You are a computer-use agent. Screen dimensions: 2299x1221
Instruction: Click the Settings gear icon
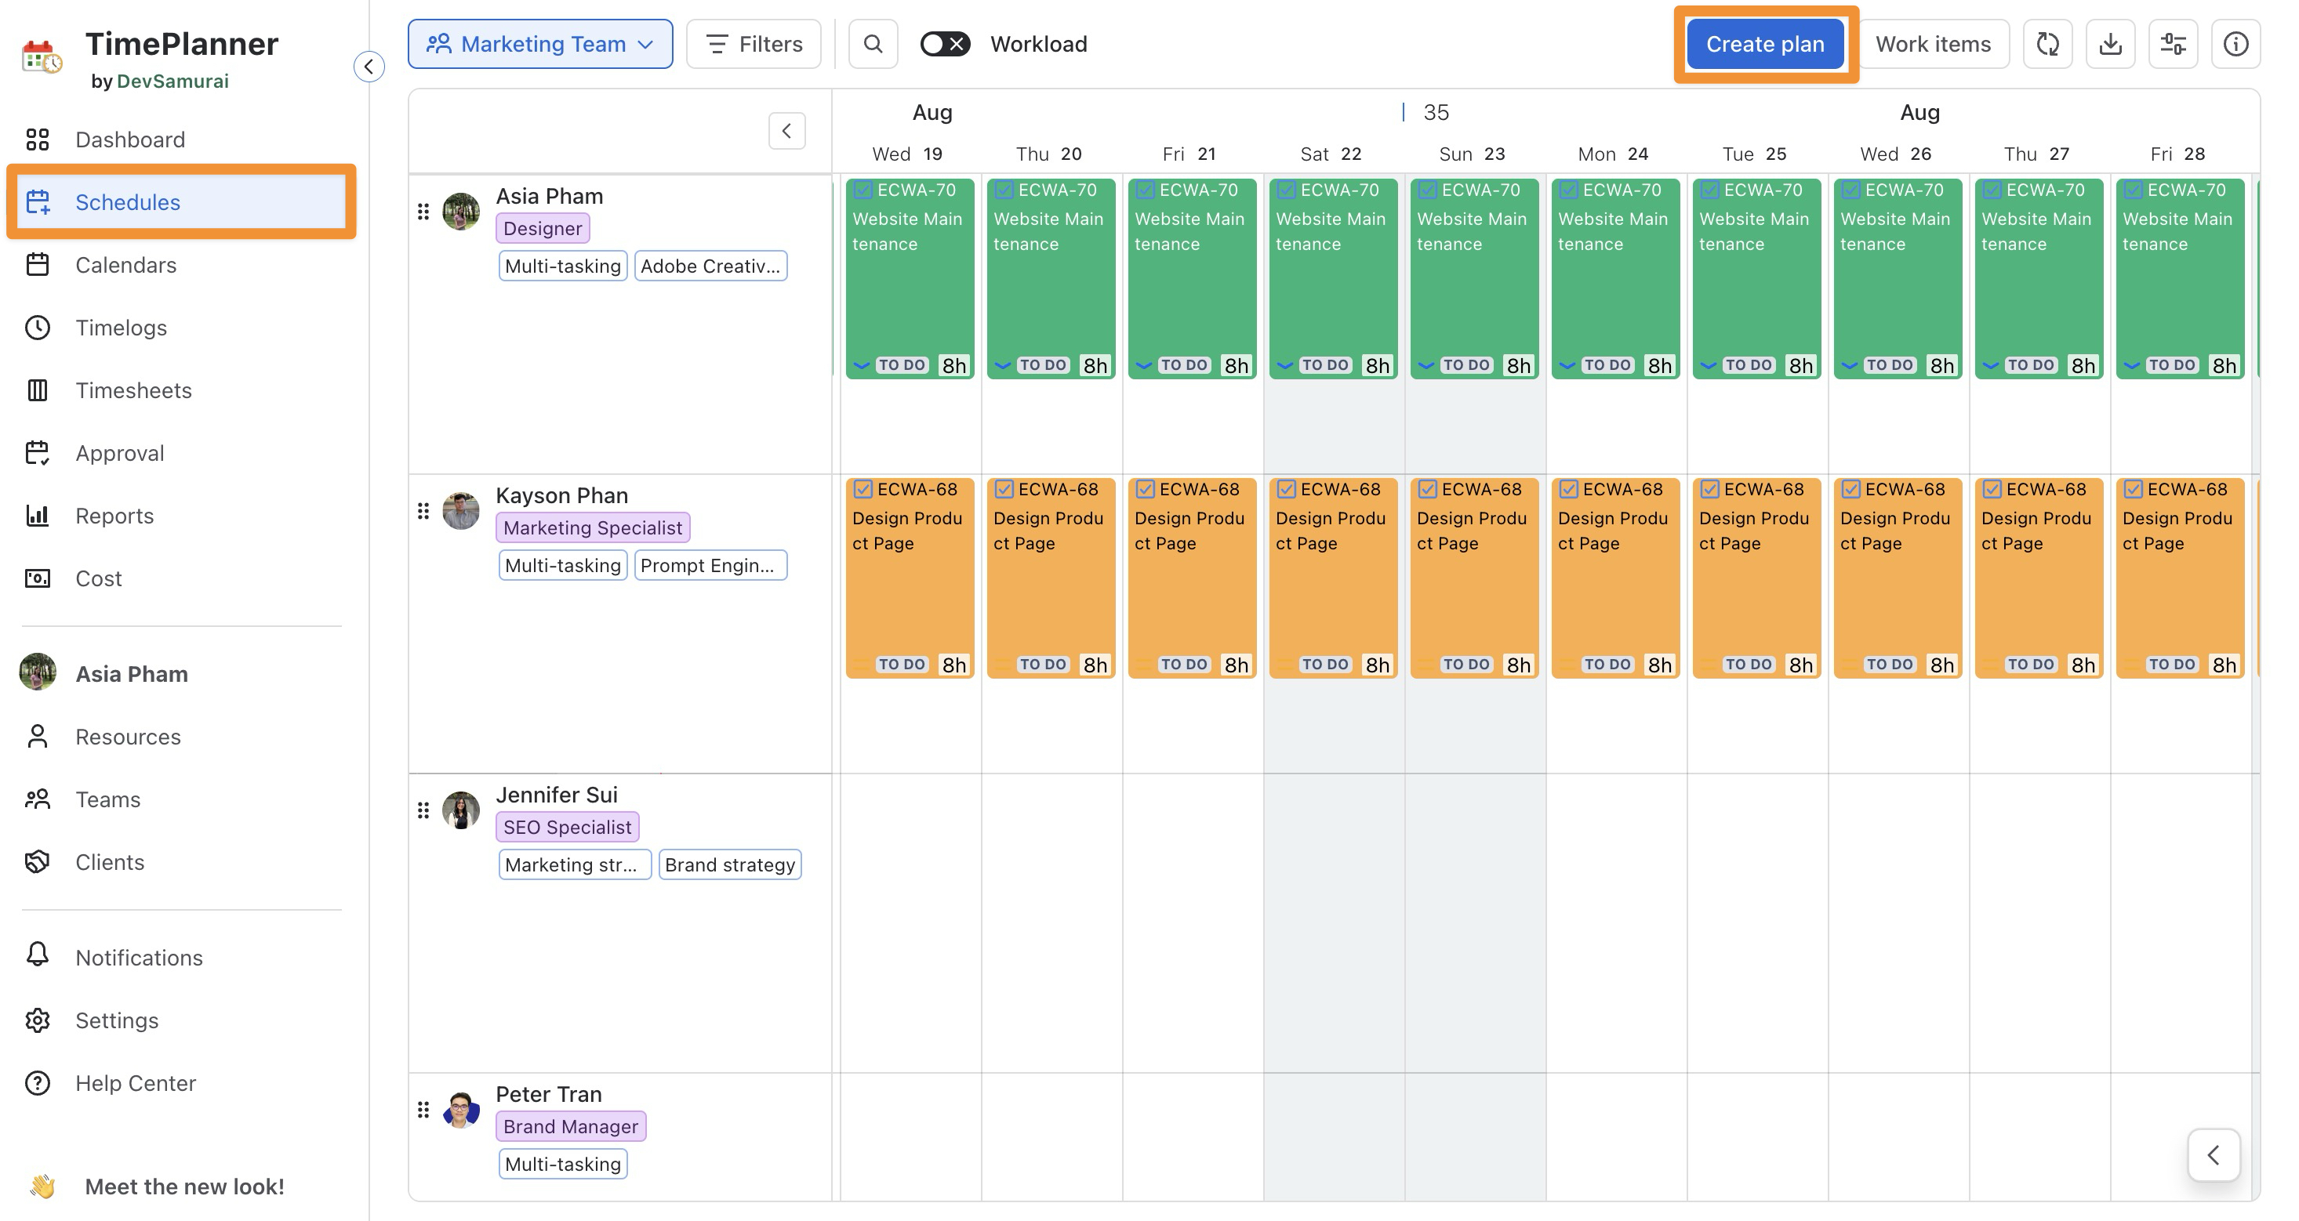point(38,1020)
